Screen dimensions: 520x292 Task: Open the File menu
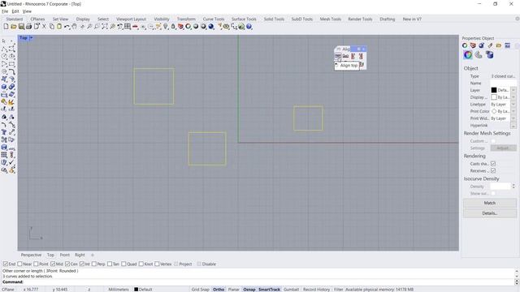[x=5, y=11]
